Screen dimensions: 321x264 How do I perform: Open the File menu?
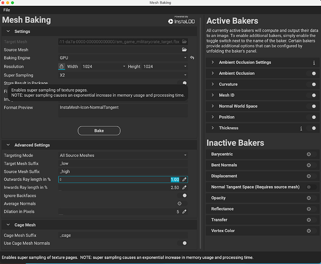click(x=7, y=10)
